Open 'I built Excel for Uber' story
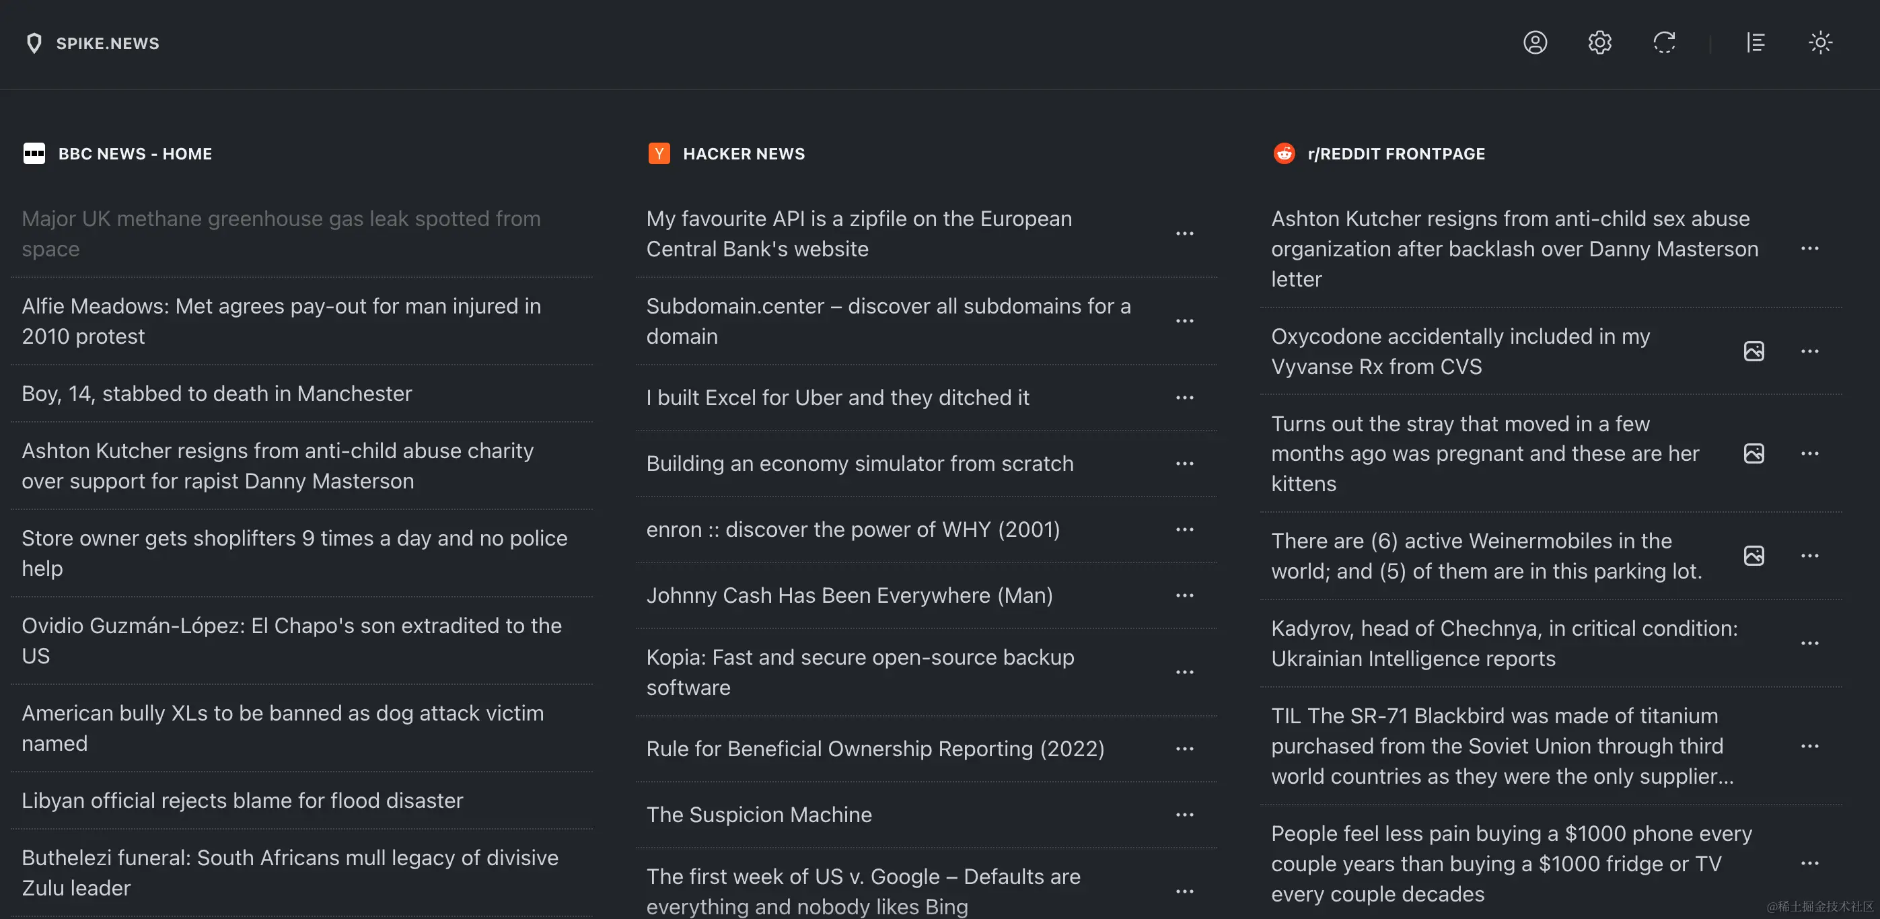 [837, 397]
